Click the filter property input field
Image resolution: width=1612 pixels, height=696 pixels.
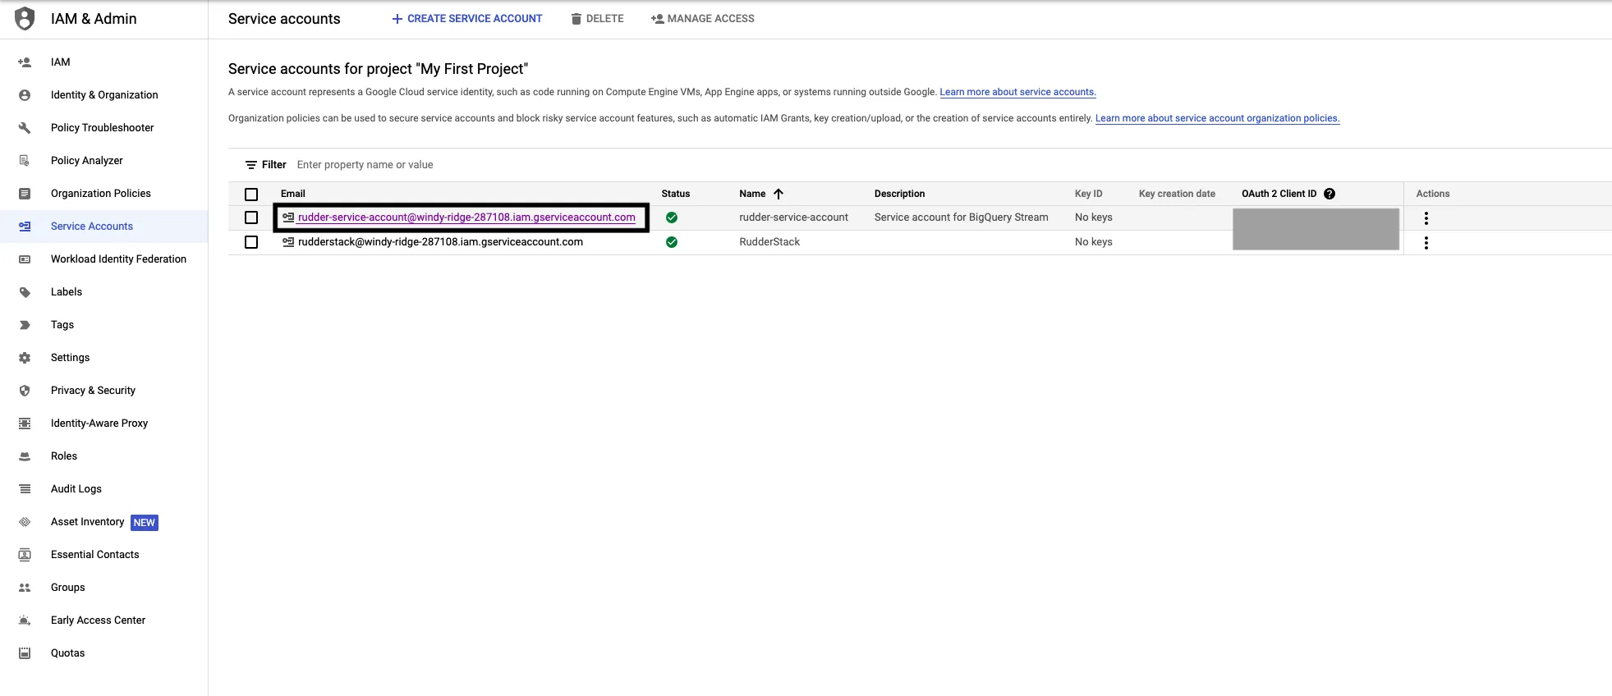[x=365, y=165]
